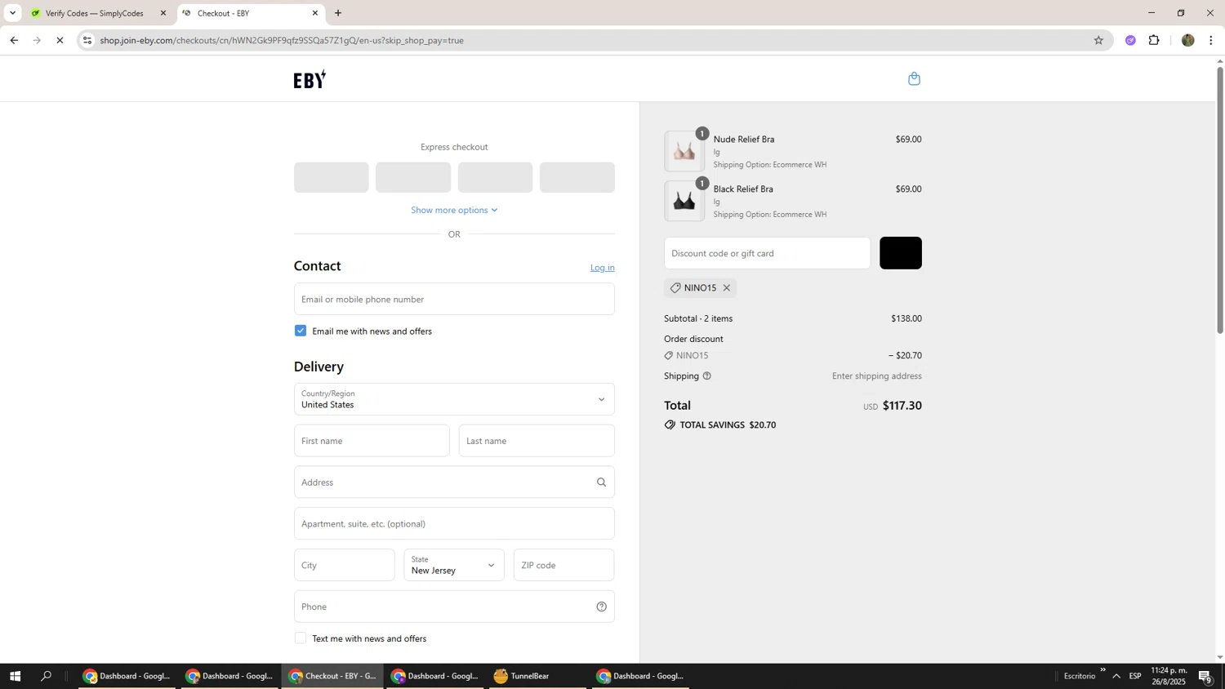Switch to Checkout - EBY taskbar Chrome window
The width and height of the screenshot is (1225, 689).
click(333, 676)
